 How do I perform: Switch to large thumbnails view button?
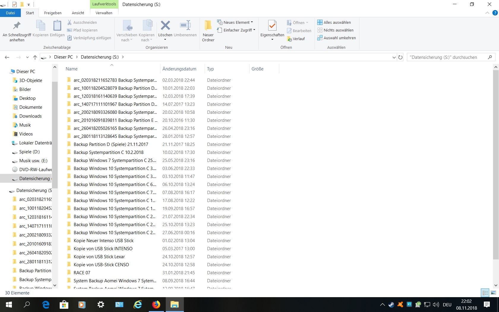493,293
